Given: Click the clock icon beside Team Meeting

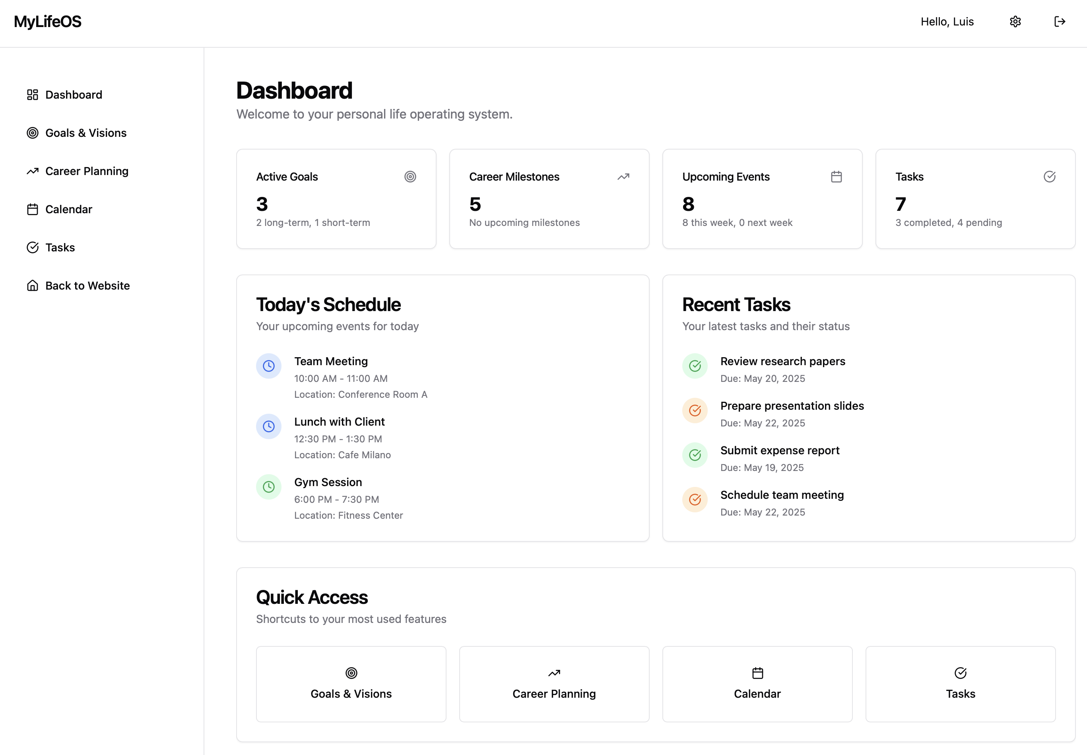Looking at the screenshot, I should click(x=268, y=366).
